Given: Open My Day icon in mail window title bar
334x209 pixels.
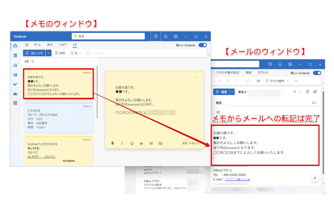Looking at the screenshot, I should pos(270,64).
